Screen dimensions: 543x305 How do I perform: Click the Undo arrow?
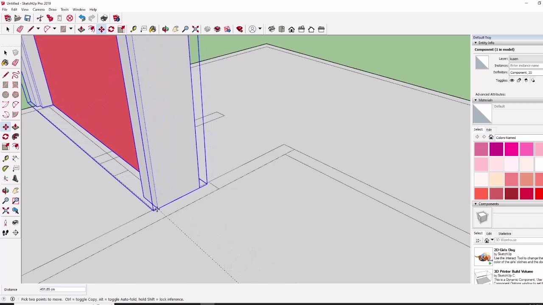pyautogui.click(x=82, y=18)
